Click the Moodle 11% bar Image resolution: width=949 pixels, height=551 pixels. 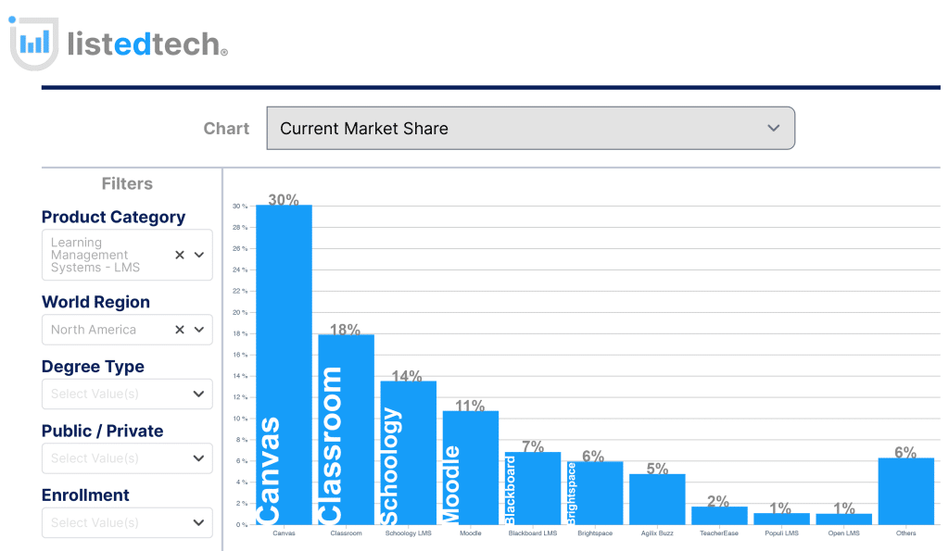(x=471, y=468)
